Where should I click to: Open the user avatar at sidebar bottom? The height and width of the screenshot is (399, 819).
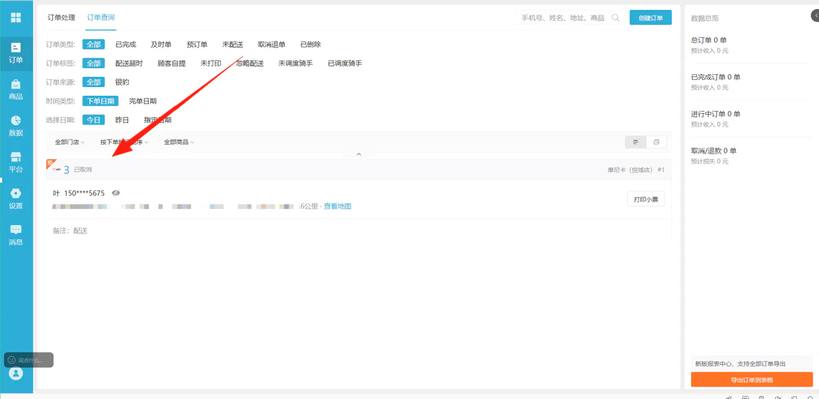[16, 373]
